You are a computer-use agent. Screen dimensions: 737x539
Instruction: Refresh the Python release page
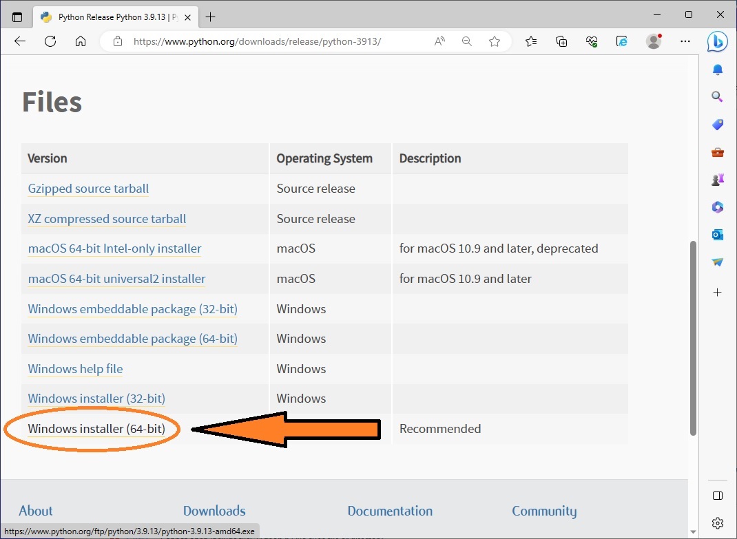(x=50, y=41)
